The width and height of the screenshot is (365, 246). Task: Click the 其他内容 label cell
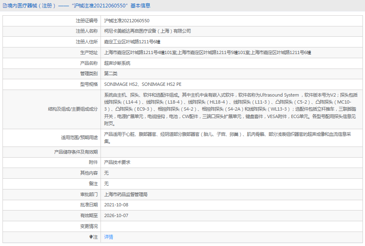coord(51,173)
